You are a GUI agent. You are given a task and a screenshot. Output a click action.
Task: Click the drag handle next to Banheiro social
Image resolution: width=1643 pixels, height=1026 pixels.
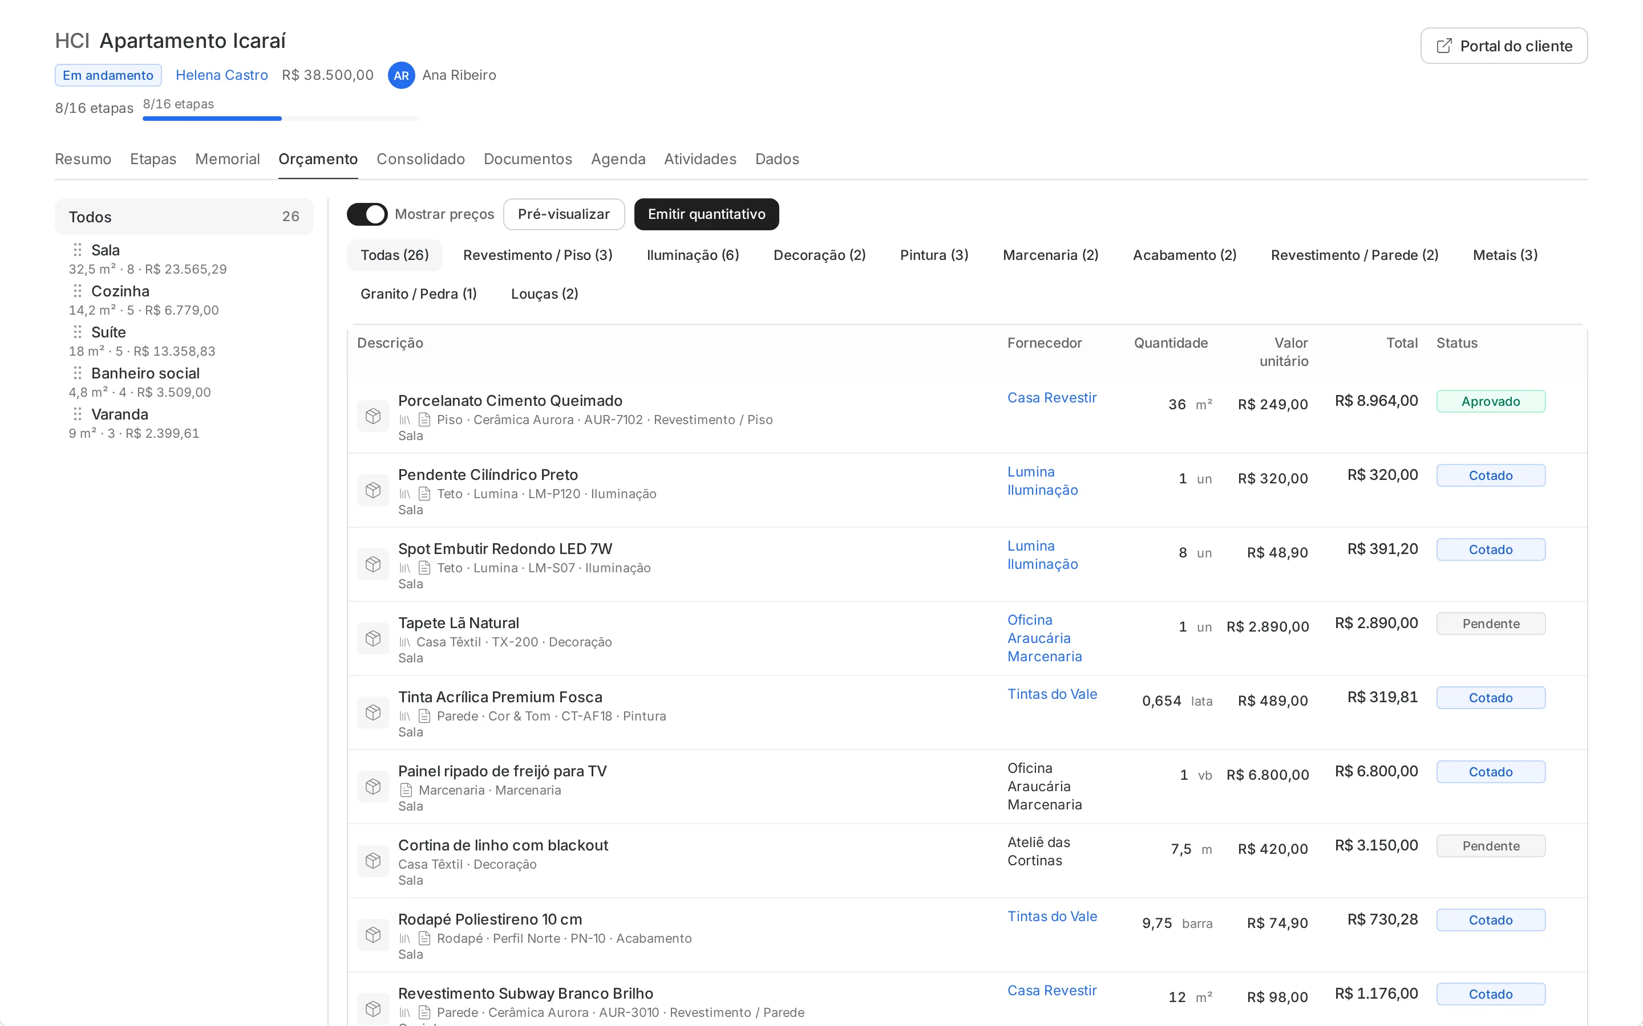point(78,373)
